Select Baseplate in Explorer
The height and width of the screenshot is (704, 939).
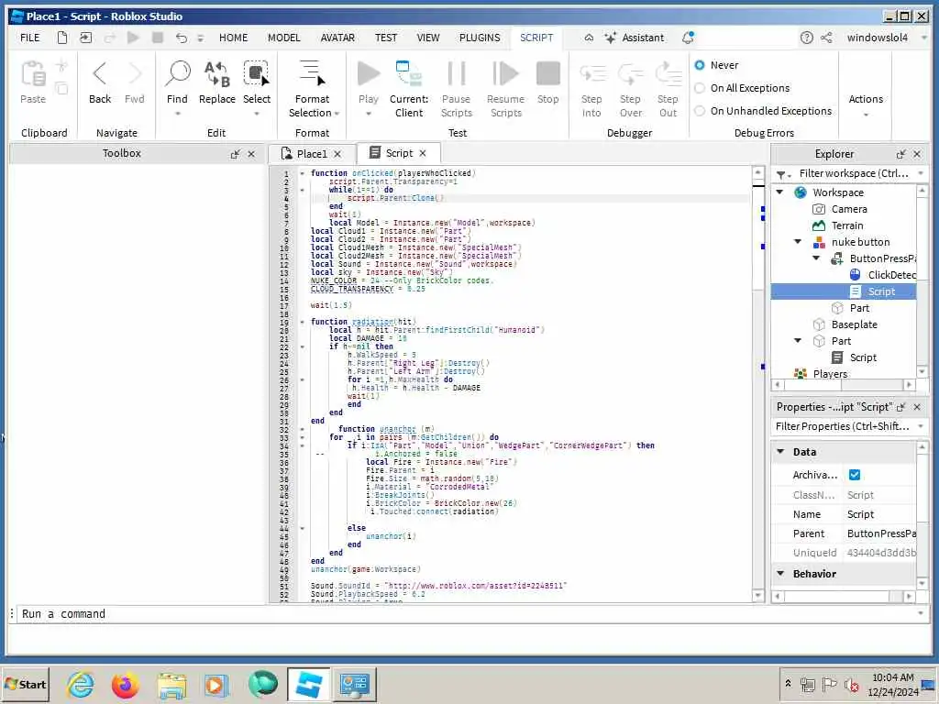click(854, 324)
